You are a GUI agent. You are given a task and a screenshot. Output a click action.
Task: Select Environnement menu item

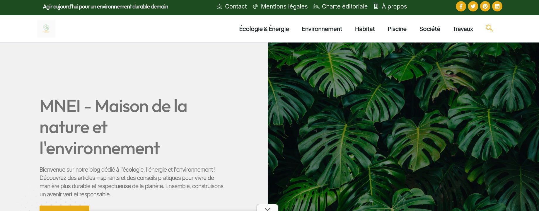(322, 29)
